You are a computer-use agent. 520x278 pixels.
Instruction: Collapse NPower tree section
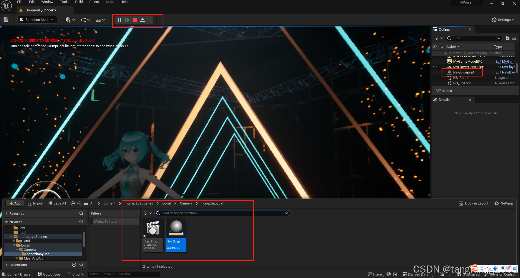(x=7, y=222)
